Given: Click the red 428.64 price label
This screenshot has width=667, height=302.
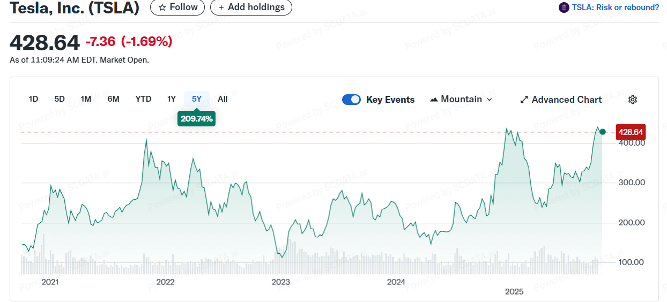Looking at the screenshot, I should click(x=631, y=132).
